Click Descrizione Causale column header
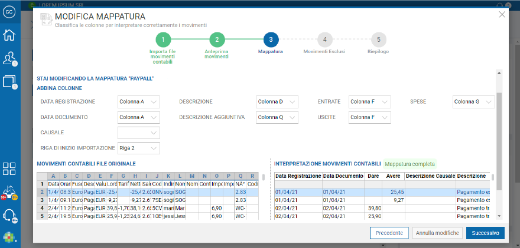The height and width of the screenshot is (248, 520). pyautogui.click(x=430, y=176)
